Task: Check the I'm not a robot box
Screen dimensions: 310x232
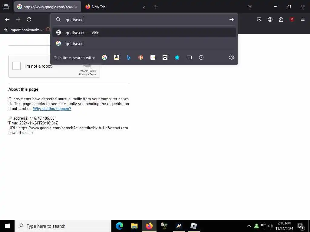Action: [17, 66]
